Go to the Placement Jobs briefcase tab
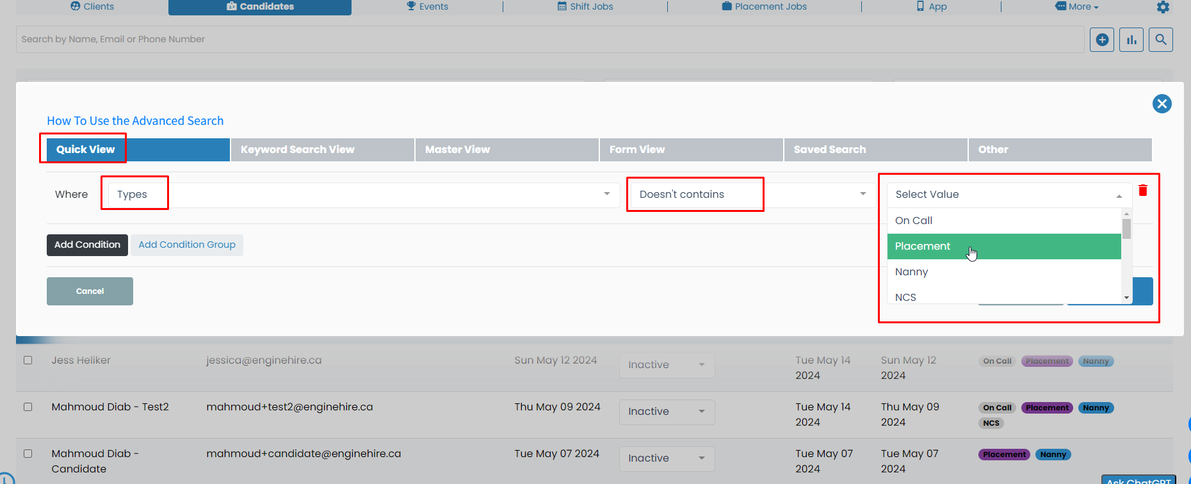 click(764, 6)
